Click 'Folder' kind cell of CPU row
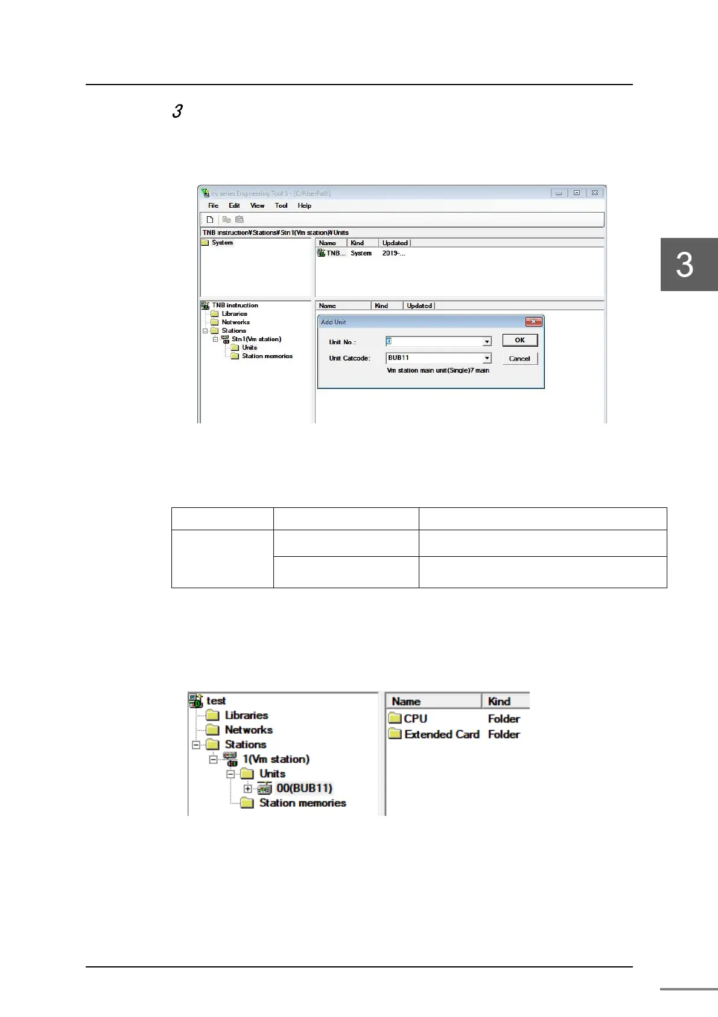718x1017 pixels. (x=504, y=719)
